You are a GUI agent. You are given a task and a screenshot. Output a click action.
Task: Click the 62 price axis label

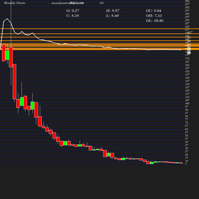pyautogui.click(x=187, y=129)
